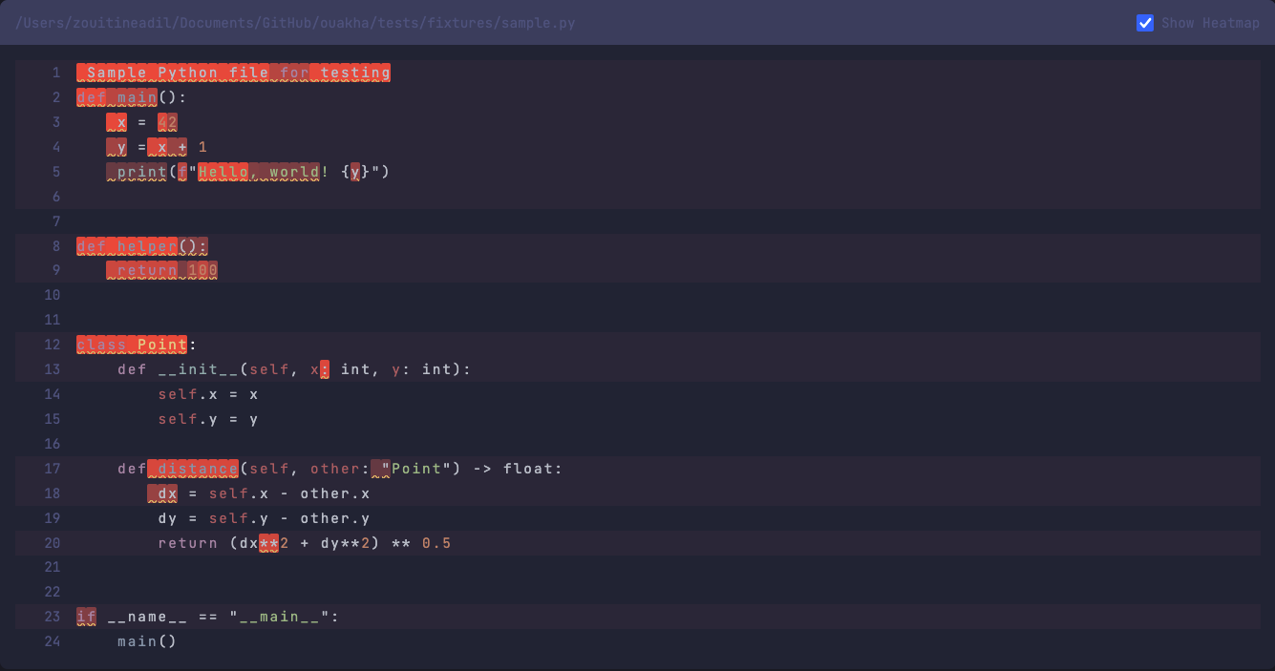Click the highlighted 'Hello, world' string text
The height and width of the screenshot is (671, 1275).
259,172
